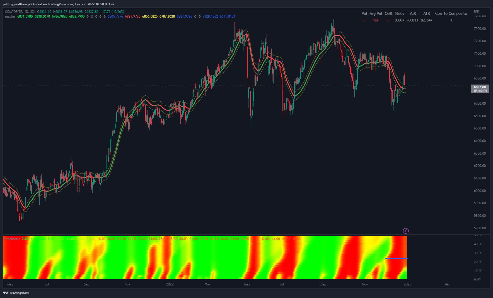Click the Mar 2023 label on time axis
Image resolution: width=493 pixels, height=298 pixels.
(x=447, y=284)
